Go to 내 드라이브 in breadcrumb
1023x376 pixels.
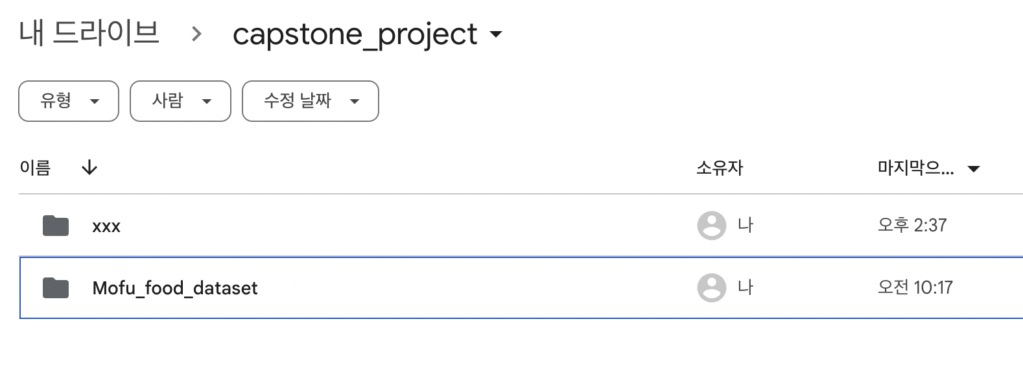tap(89, 34)
